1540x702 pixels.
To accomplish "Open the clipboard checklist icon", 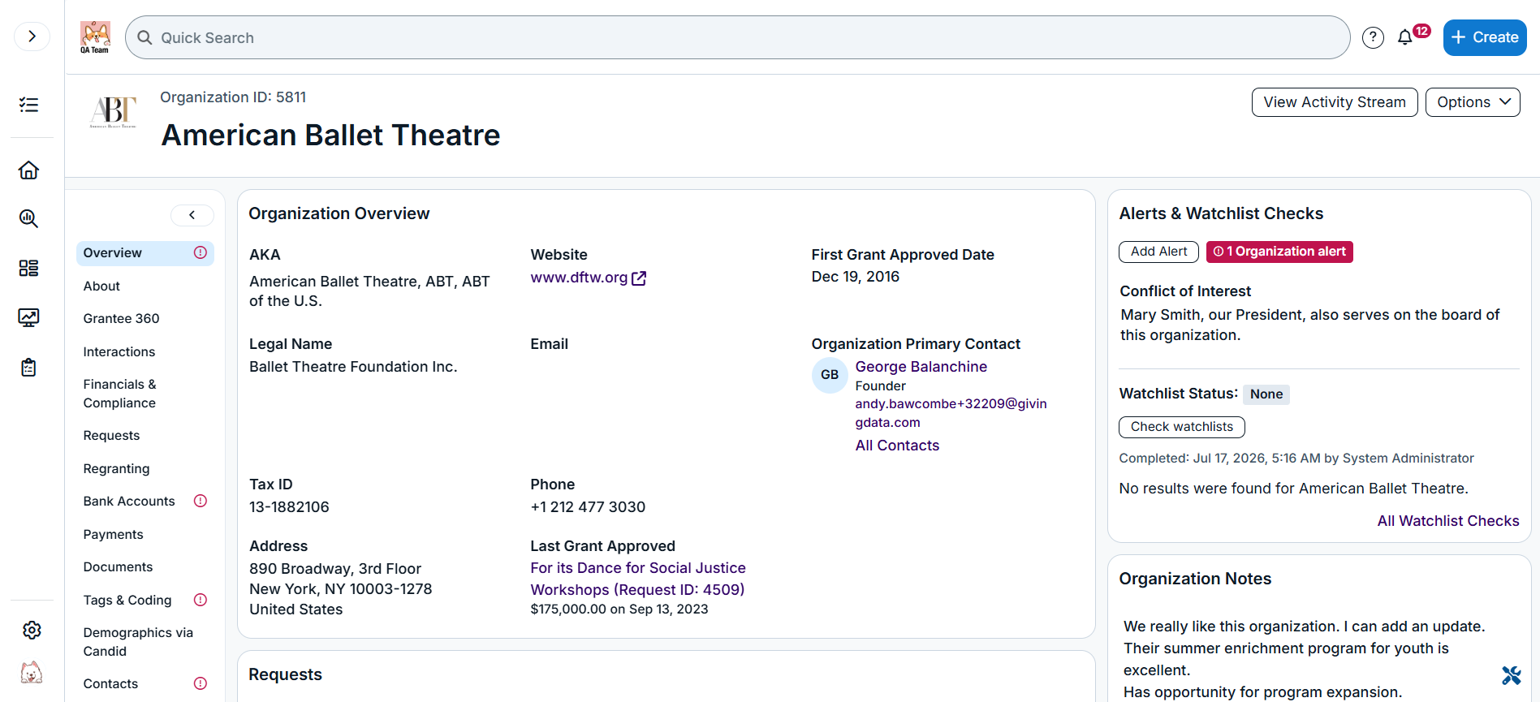I will pos(28,368).
